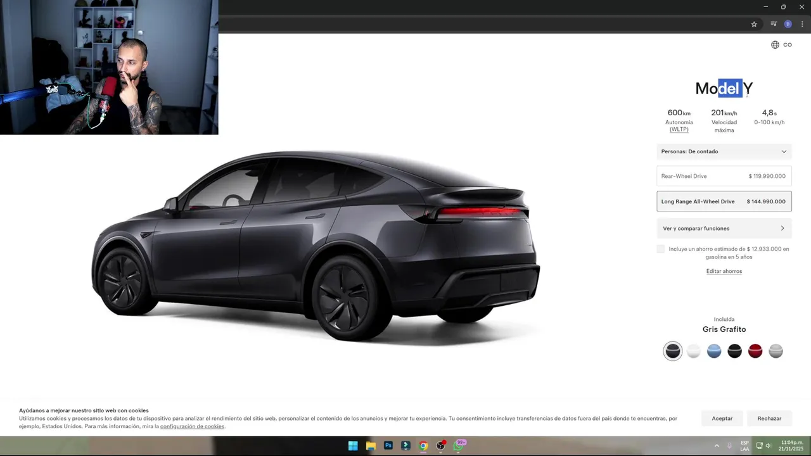Image resolution: width=811 pixels, height=456 pixels.
Task: Open Chrome three-dot menu
Action: 802,24
